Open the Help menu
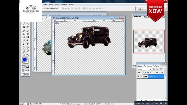This screenshot has width=187, height=105. click(x=71, y=5)
